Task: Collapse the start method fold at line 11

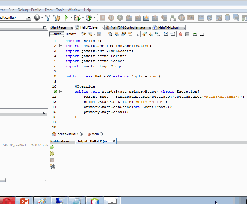Action: point(61,91)
